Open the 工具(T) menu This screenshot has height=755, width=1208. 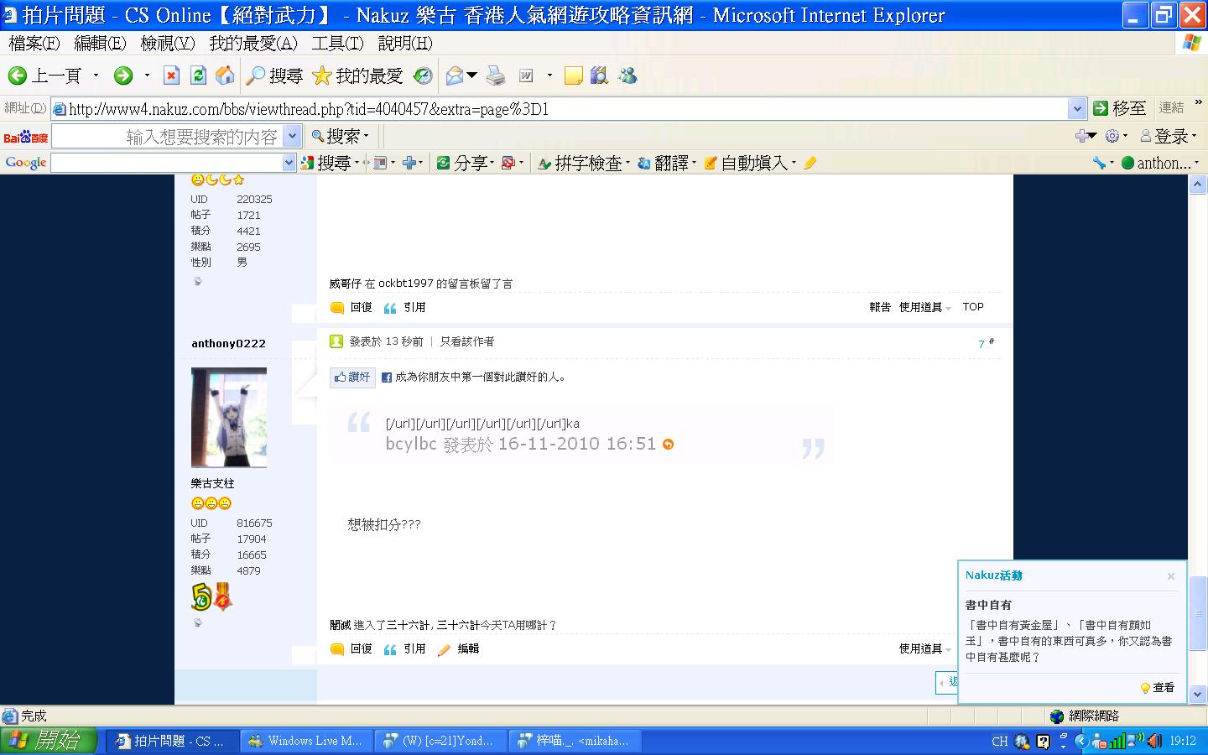click(337, 43)
